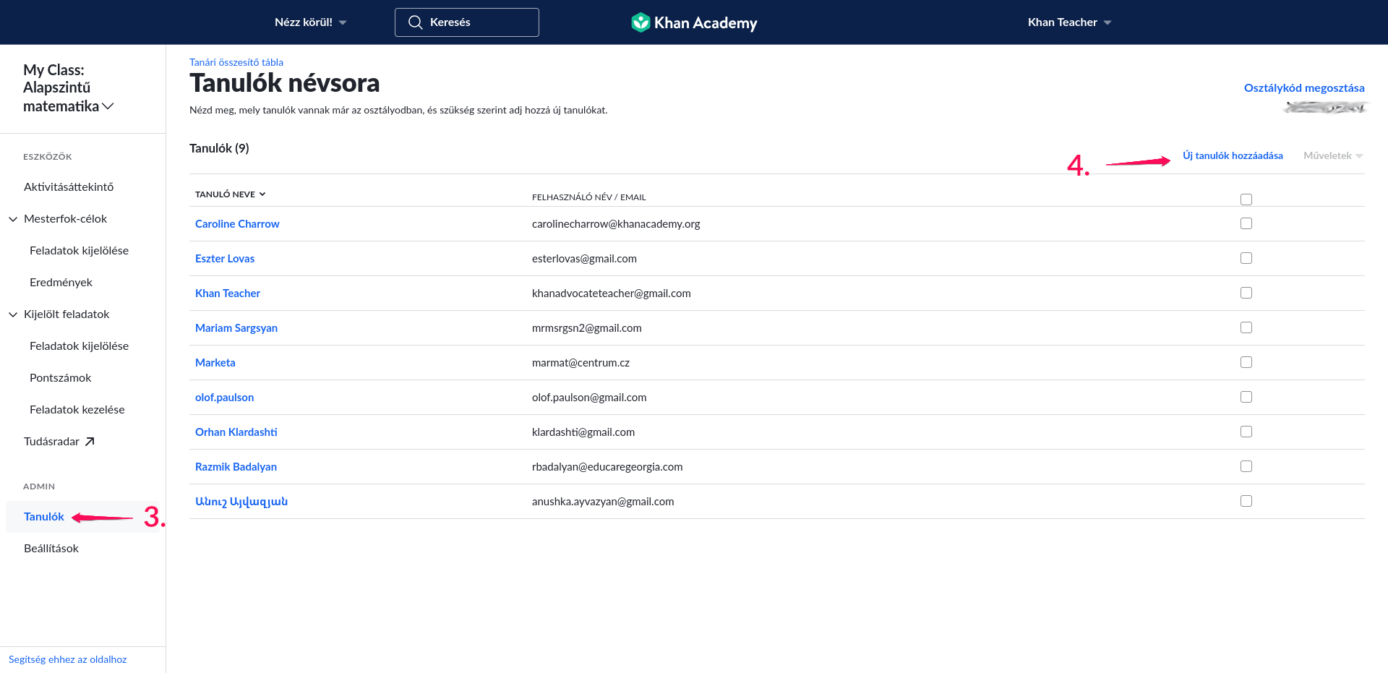Select Tanulók in Admin section
1388x673 pixels.
(x=44, y=517)
